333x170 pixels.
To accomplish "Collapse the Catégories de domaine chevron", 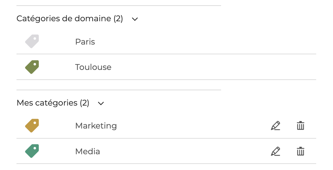I will [x=135, y=19].
